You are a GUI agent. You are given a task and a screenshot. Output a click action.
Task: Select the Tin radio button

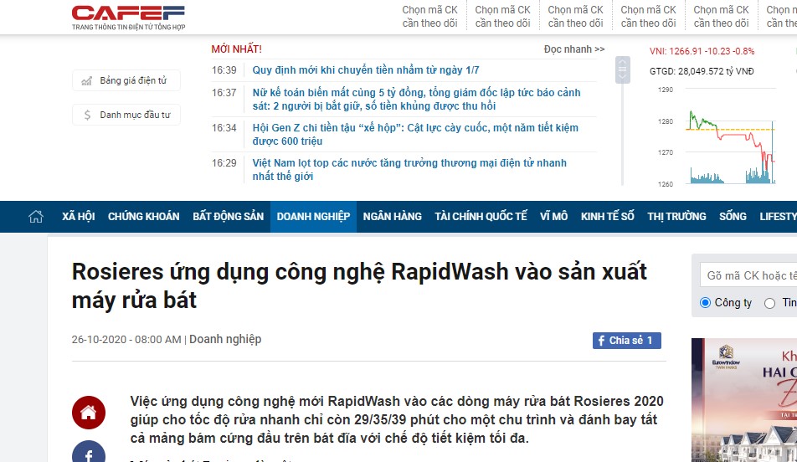click(x=769, y=303)
